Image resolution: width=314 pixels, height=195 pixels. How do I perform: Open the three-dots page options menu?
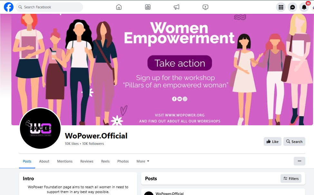[300, 161]
